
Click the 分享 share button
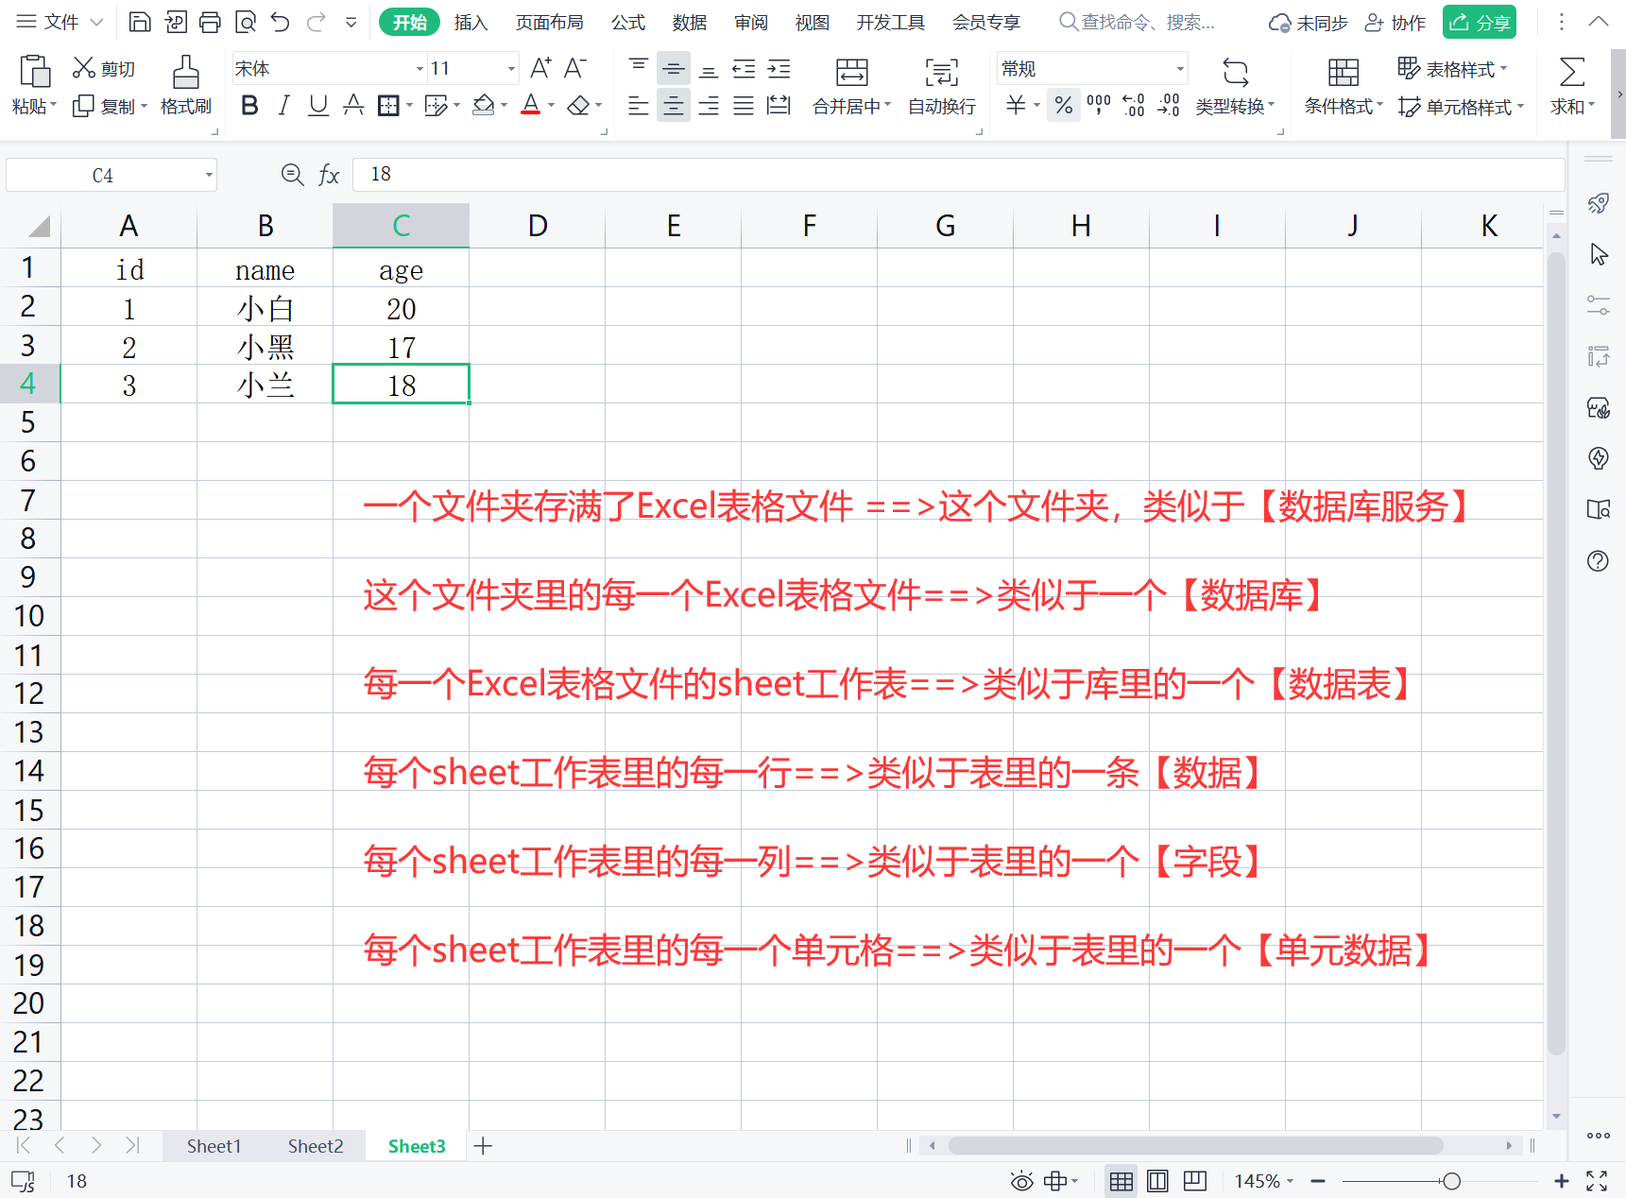(1479, 22)
